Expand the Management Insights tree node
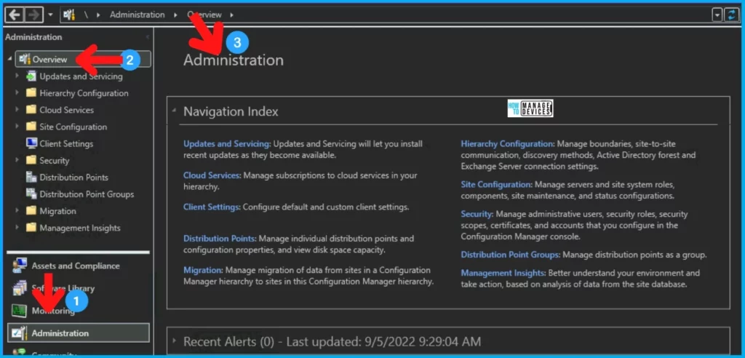745x358 pixels. [17, 228]
